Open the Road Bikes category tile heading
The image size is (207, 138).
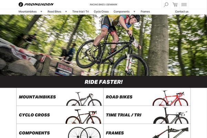[x=119, y=97]
